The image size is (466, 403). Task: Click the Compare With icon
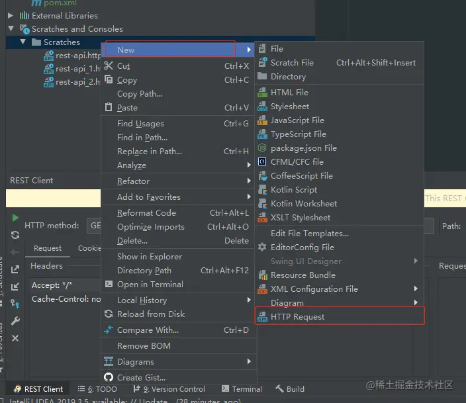click(109, 330)
